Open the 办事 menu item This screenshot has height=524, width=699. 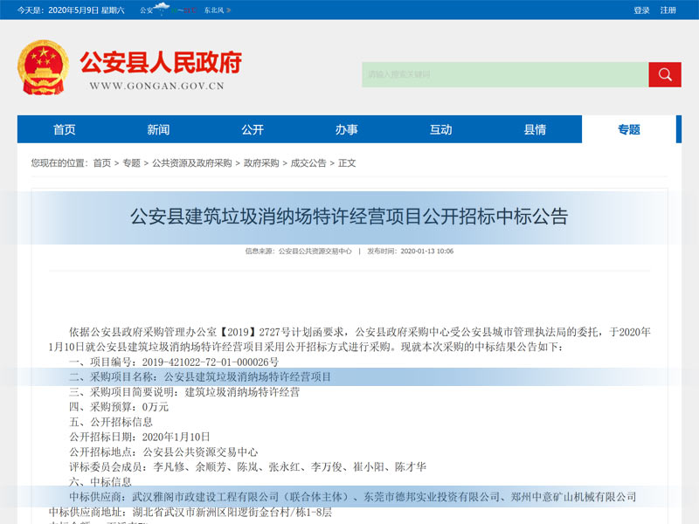click(x=347, y=128)
